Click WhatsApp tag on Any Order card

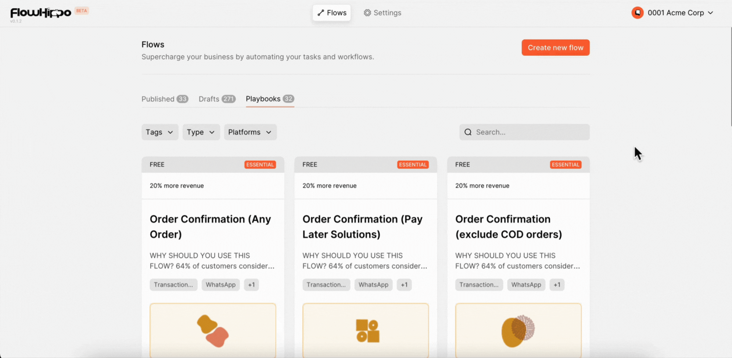coord(221,285)
